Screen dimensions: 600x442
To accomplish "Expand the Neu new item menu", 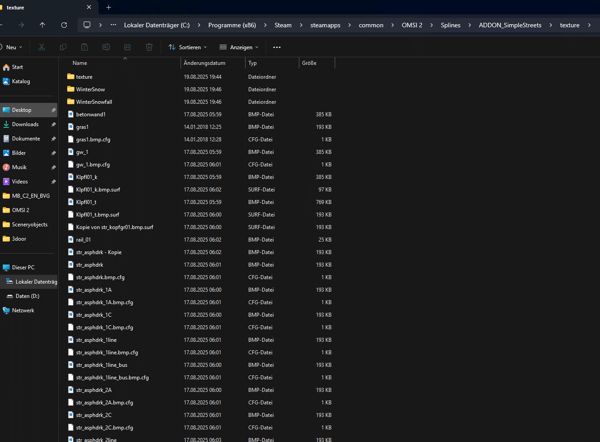I will 11,47.
